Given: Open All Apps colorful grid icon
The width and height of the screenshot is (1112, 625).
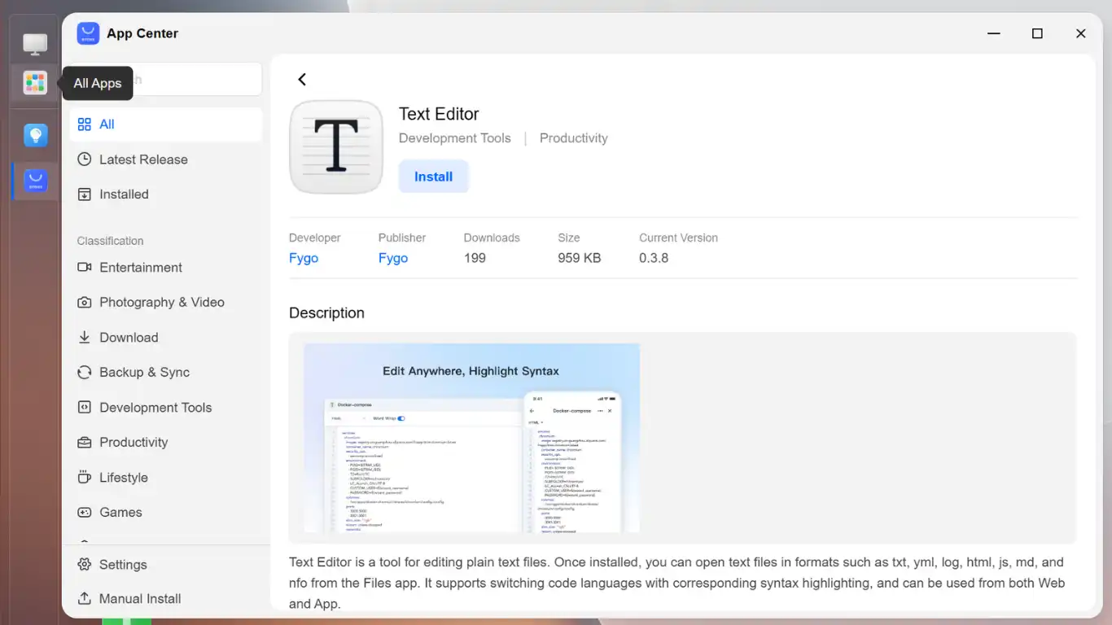Looking at the screenshot, I should tap(35, 83).
